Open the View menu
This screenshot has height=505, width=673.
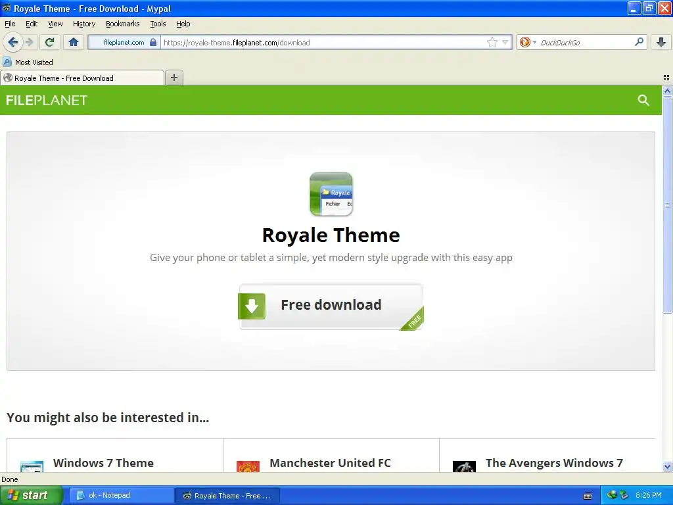click(55, 24)
